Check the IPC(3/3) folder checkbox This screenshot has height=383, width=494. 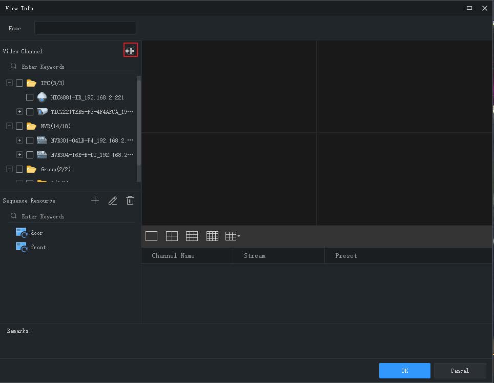[19, 83]
